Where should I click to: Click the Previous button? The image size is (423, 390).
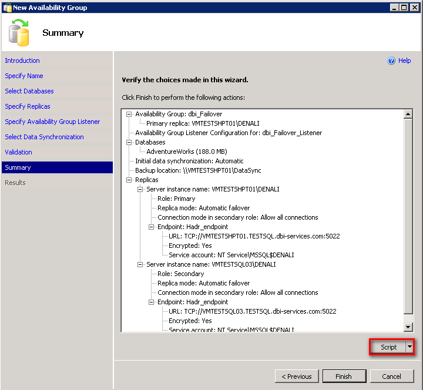pos(297,376)
